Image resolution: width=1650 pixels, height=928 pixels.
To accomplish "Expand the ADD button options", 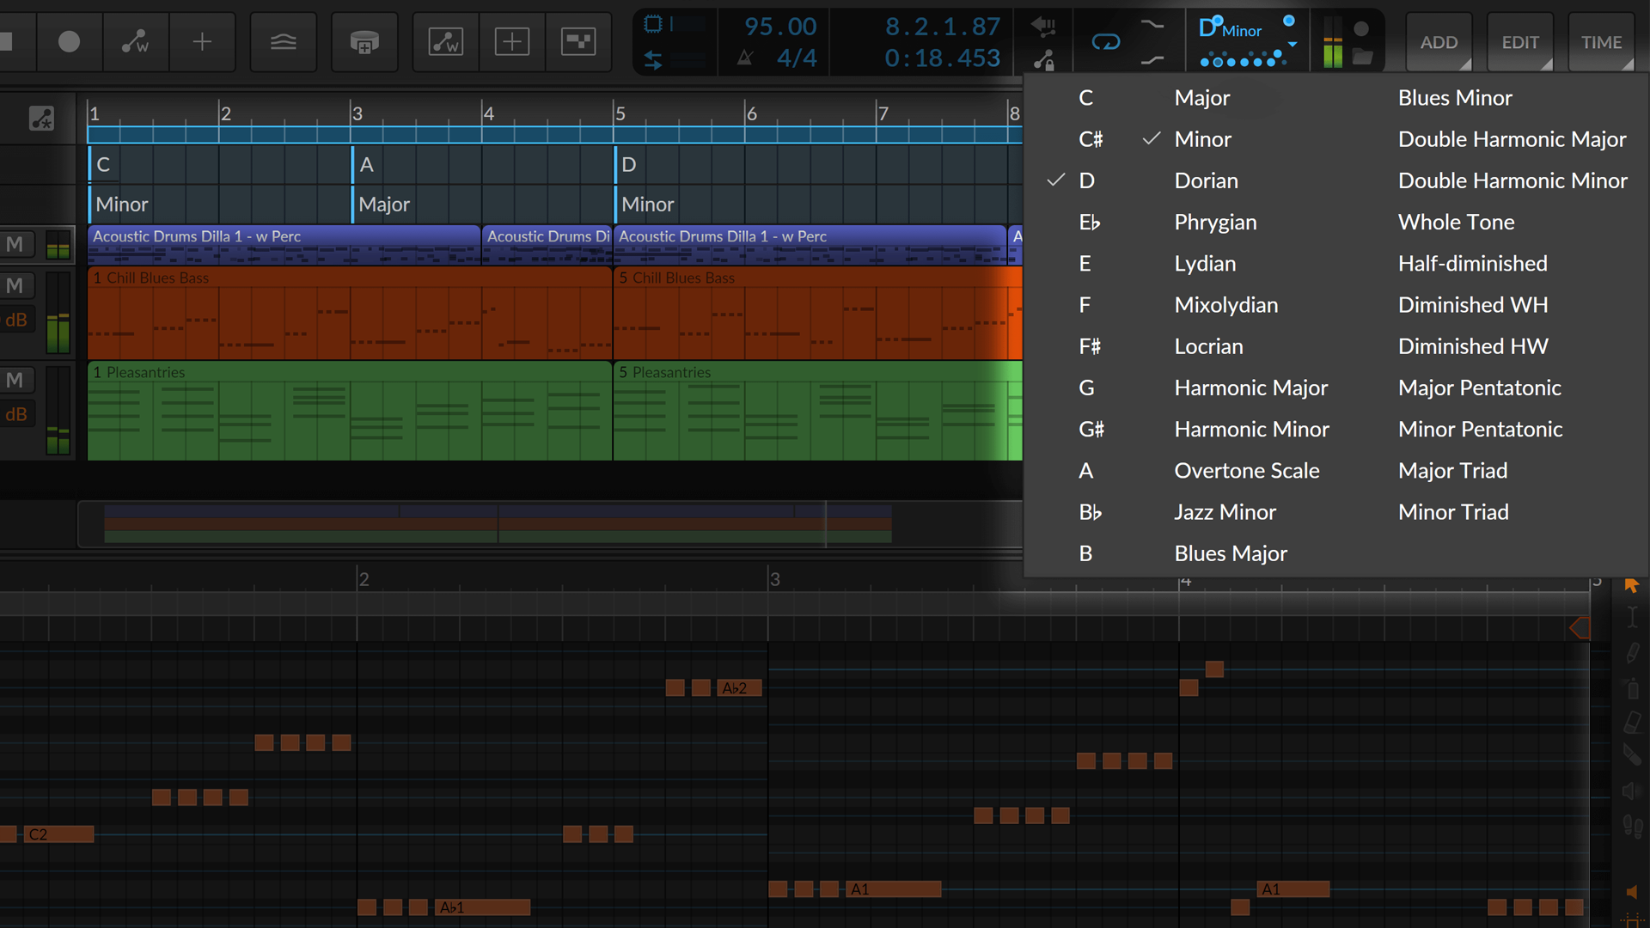I will coord(1438,41).
